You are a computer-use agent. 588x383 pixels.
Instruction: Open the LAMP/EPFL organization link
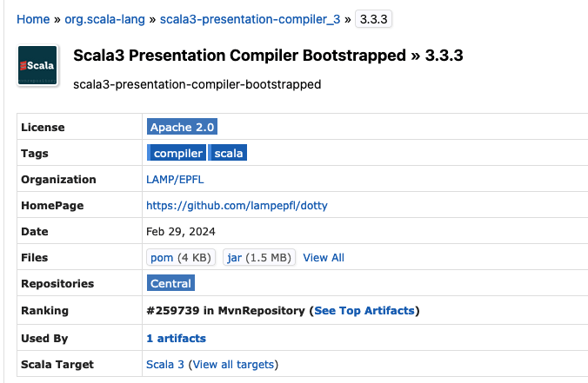[x=175, y=180]
